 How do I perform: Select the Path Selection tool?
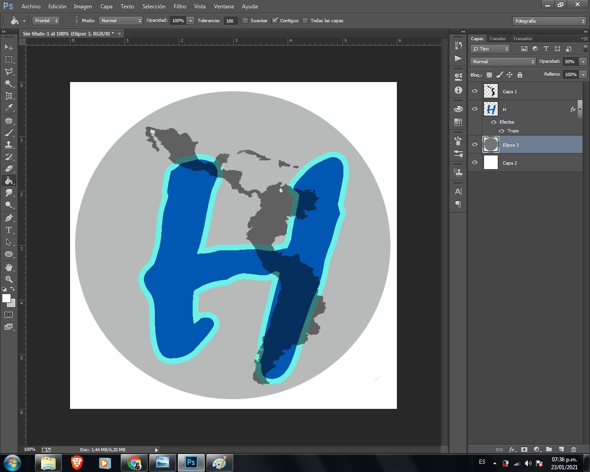click(x=9, y=242)
